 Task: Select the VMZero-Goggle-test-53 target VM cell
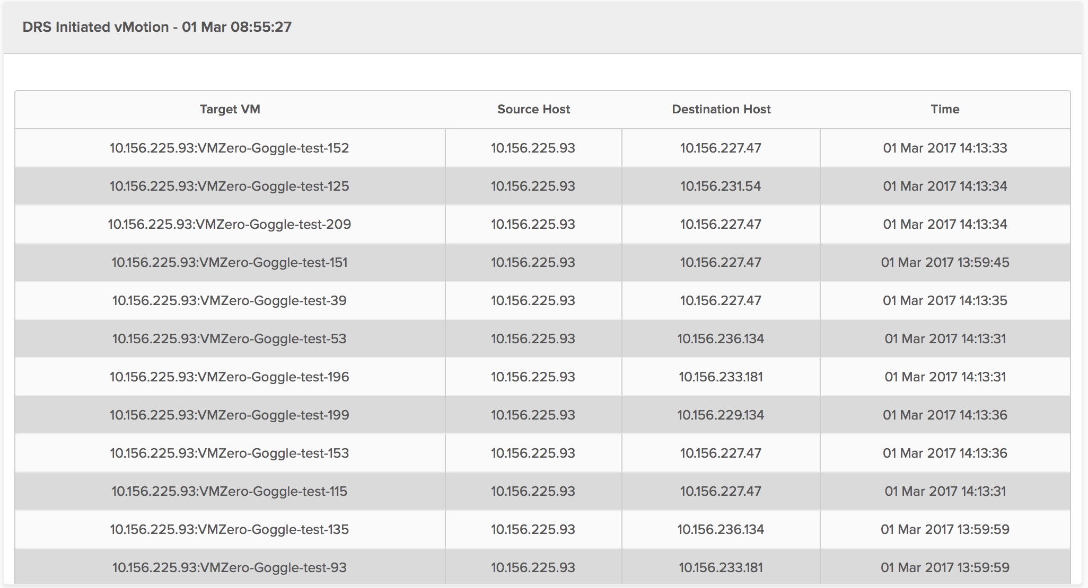(230, 338)
